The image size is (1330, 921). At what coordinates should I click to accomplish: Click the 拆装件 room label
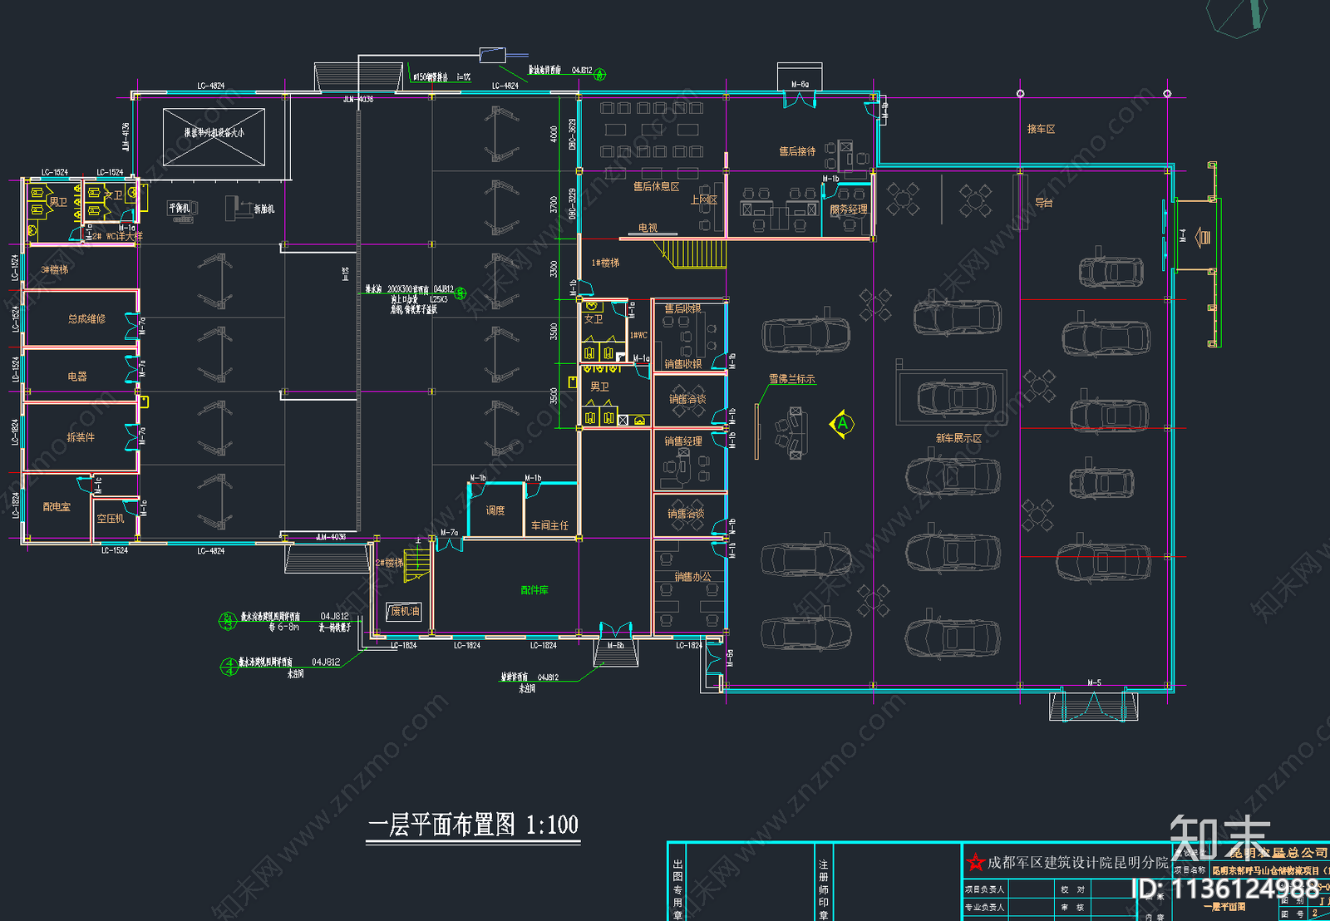[x=81, y=437]
